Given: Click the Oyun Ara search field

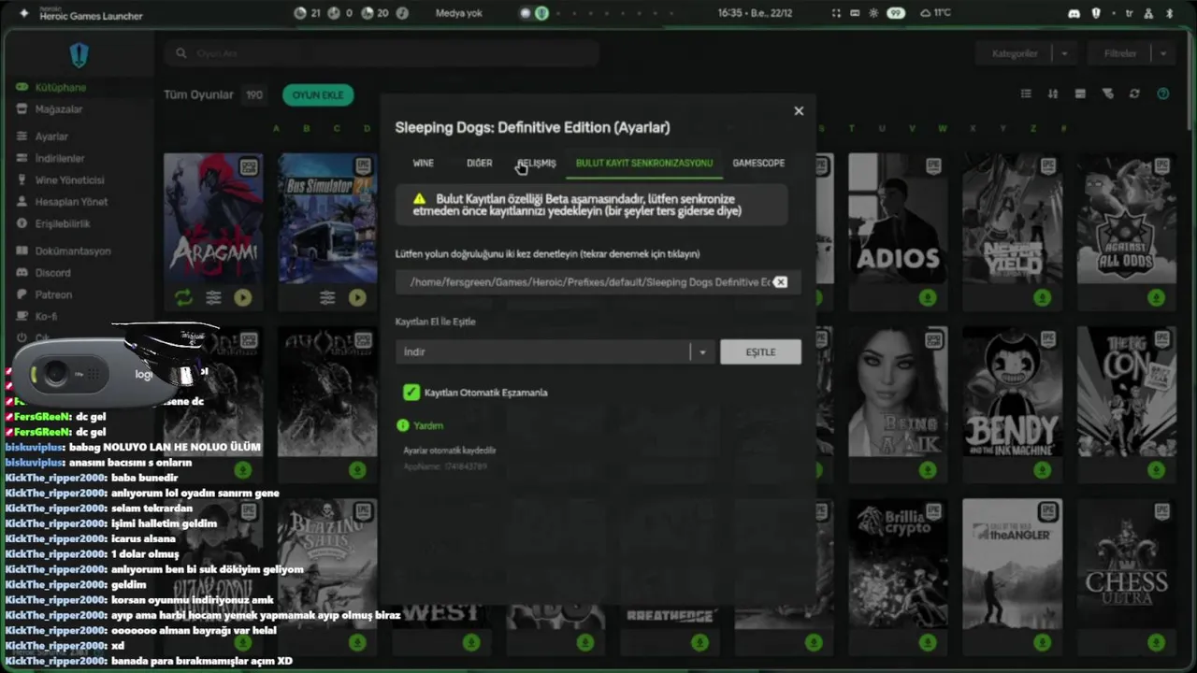Looking at the screenshot, I should tap(383, 53).
